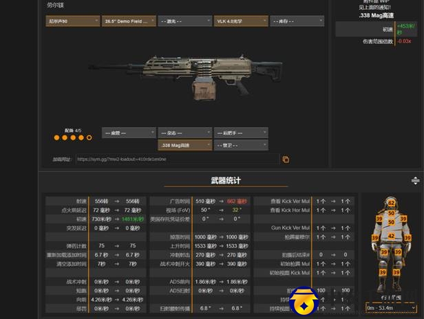
Task: Open the empty rear grip dropdown
Action: pos(241,133)
